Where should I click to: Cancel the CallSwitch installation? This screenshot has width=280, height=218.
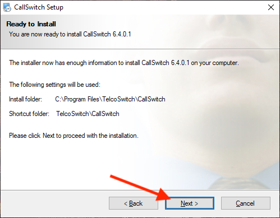pos(245,203)
